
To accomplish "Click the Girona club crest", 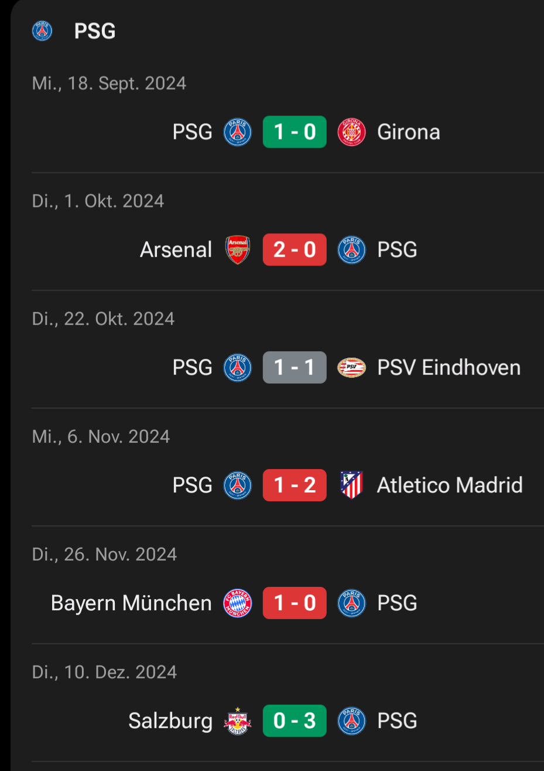I will (x=352, y=132).
